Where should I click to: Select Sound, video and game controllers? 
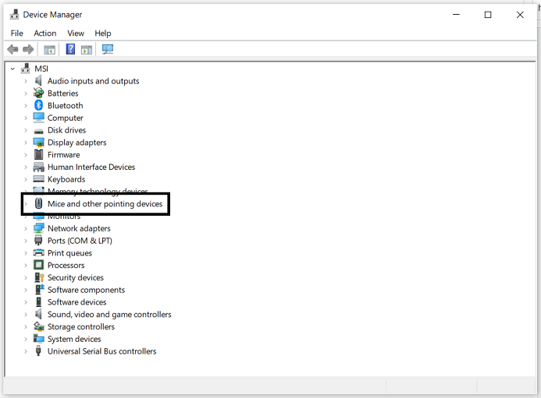click(109, 315)
